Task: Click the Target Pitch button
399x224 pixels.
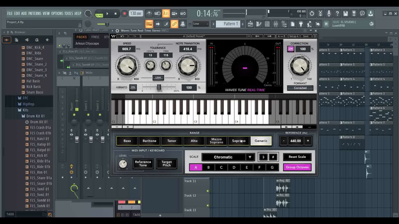Action: pyautogui.click(x=166, y=164)
